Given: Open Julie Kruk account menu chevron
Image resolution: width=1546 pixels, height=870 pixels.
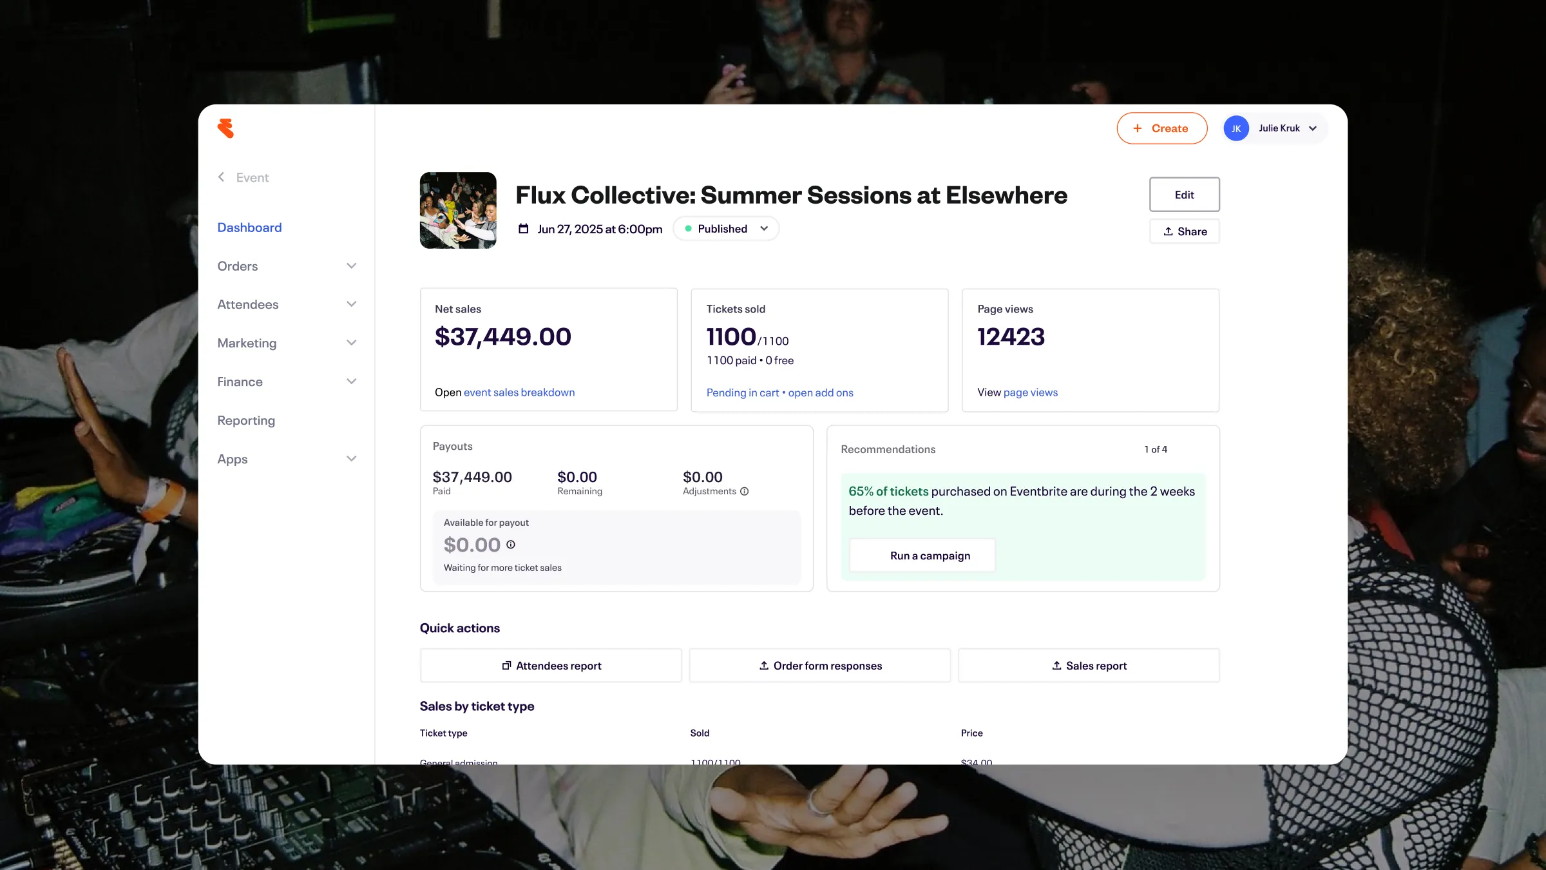Looking at the screenshot, I should pos(1313,128).
